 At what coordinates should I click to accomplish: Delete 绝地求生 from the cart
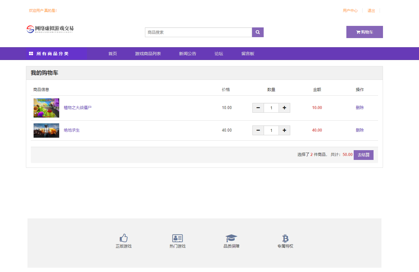pyautogui.click(x=360, y=130)
